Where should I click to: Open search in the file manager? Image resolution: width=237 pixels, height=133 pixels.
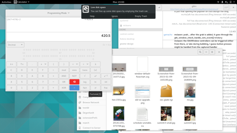[200, 52]
